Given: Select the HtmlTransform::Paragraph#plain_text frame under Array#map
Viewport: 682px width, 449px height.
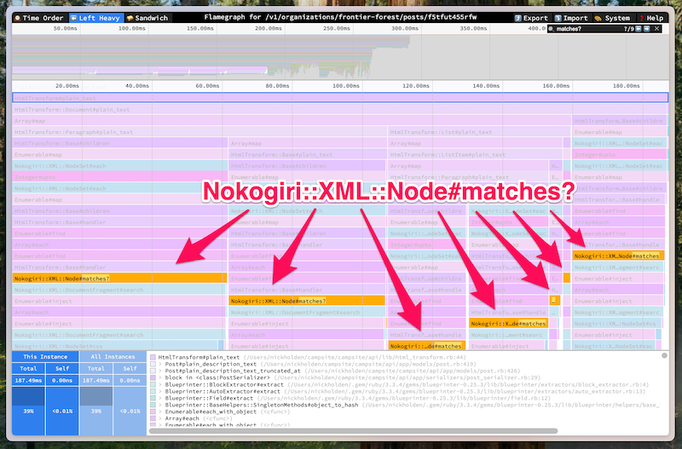Looking at the screenshot, I should [199, 132].
